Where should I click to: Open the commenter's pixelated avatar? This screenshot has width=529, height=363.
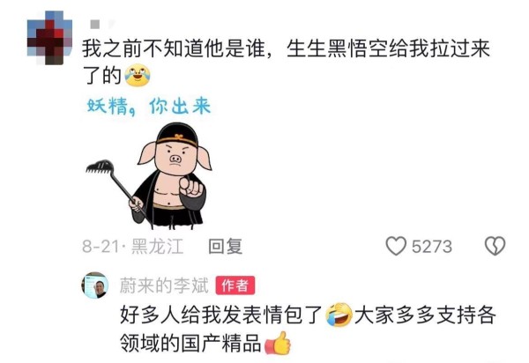(x=49, y=38)
